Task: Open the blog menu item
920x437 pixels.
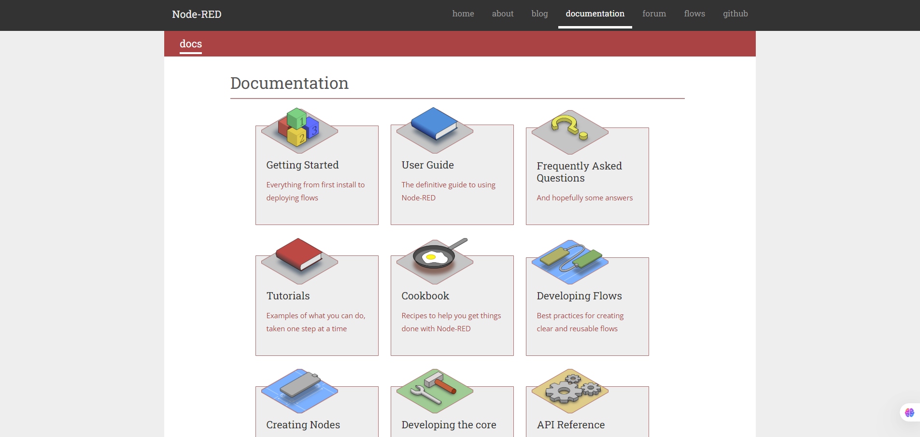Action: coord(539,14)
